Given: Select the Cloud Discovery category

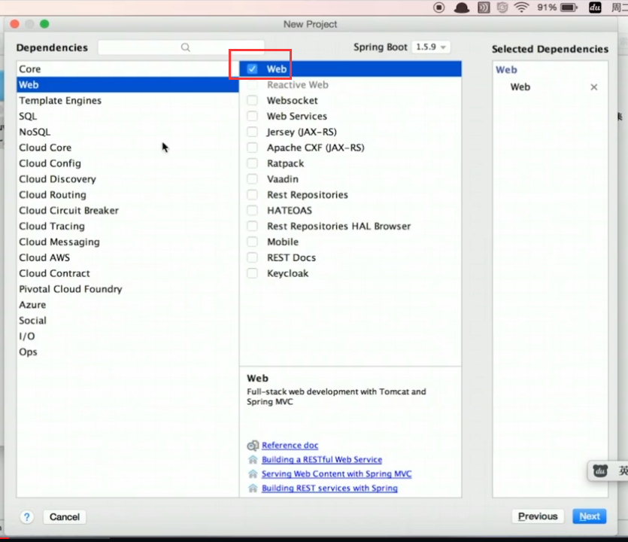Looking at the screenshot, I should click(x=128, y=179).
